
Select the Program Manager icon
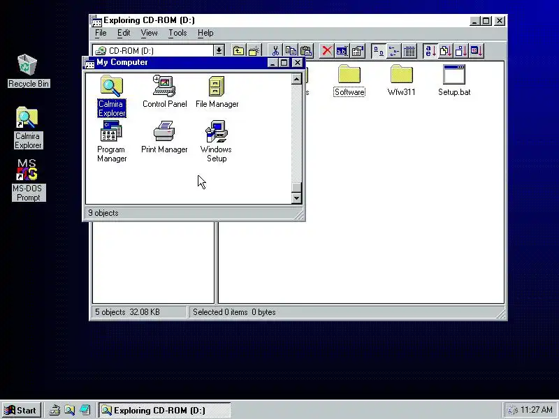tap(112, 142)
